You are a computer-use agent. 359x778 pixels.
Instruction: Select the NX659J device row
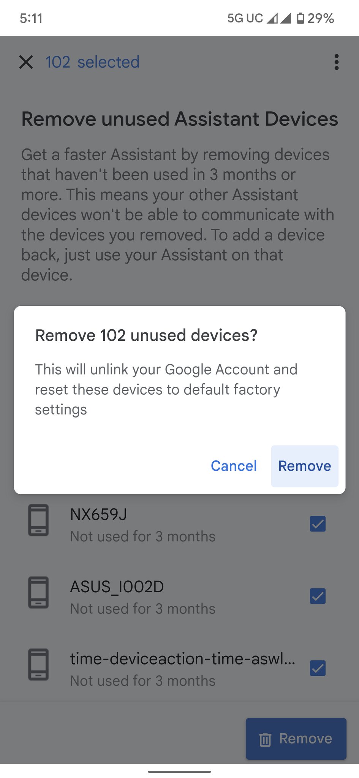click(x=179, y=524)
